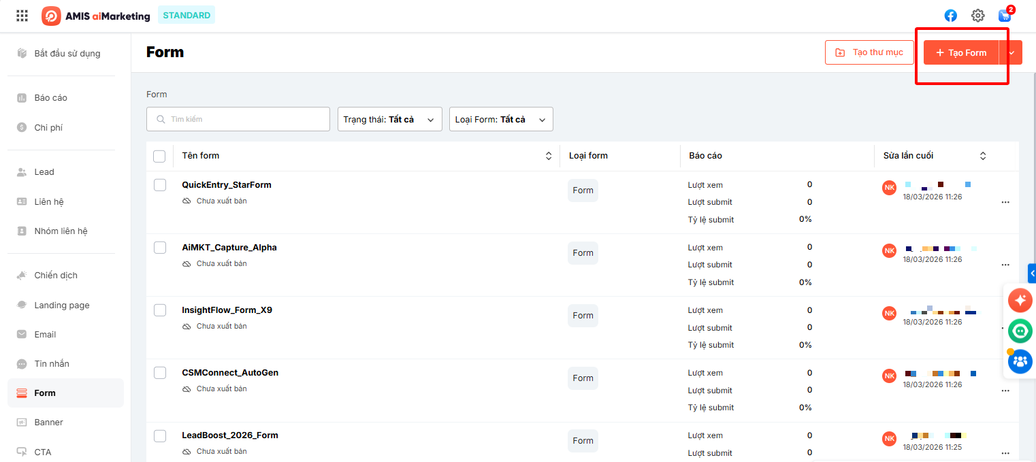1036x462 pixels.
Task: Click the Tạo Form button
Action: 960,52
